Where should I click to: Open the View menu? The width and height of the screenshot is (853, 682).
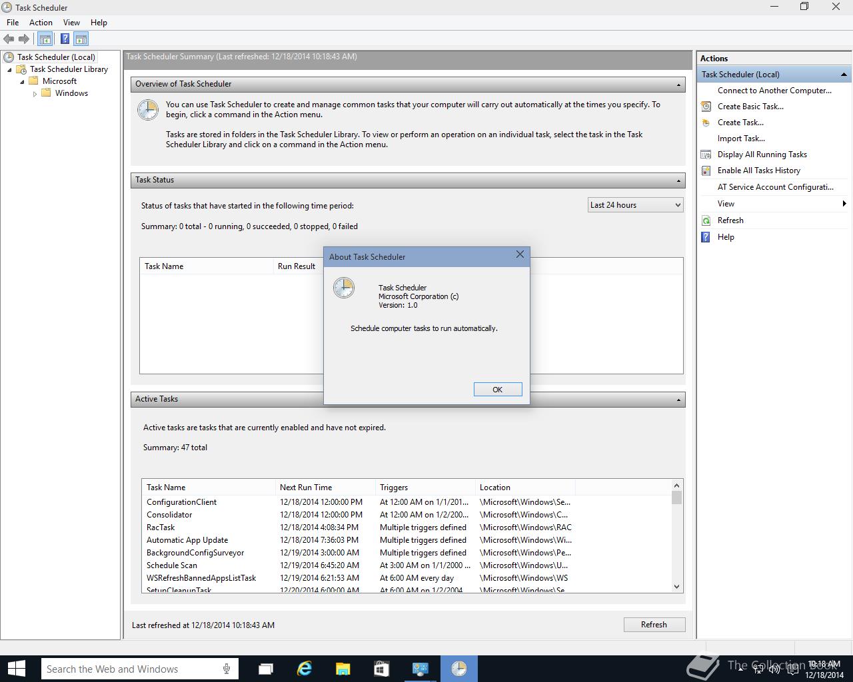(71, 23)
